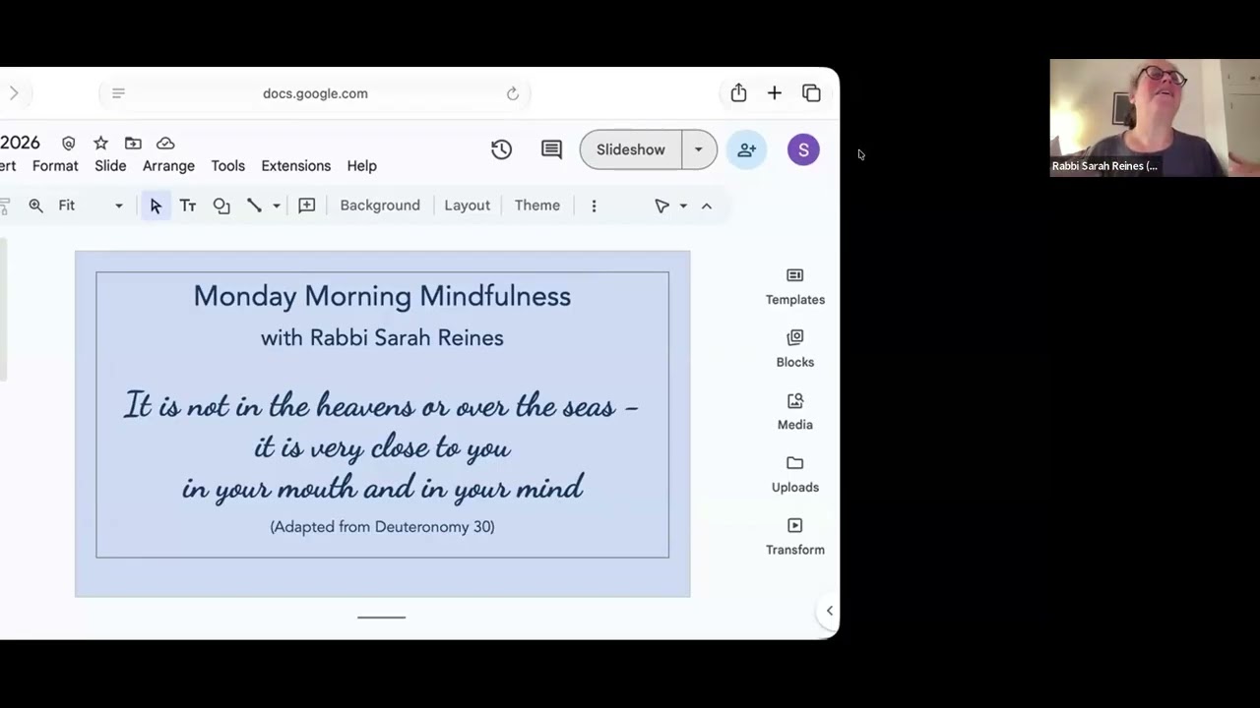The width and height of the screenshot is (1260, 708).
Task: Open a new browser tab with plus
Action: (775, 93)
